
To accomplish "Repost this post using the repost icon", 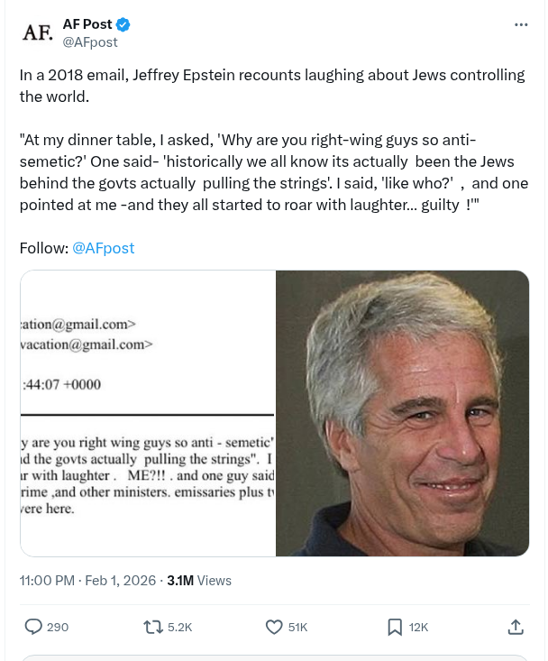I will [153, 627].
